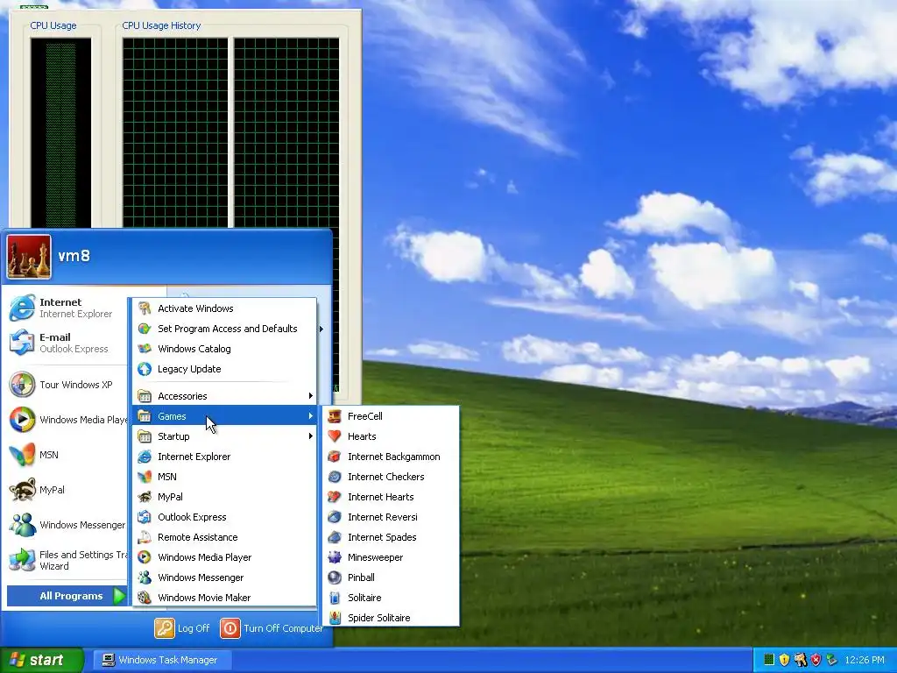
Task: Open Files and Settings Transfer Wizard
Action: point(67,560)
